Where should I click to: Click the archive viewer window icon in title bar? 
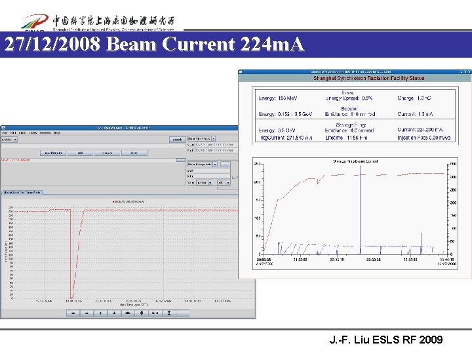coord(3,128)
